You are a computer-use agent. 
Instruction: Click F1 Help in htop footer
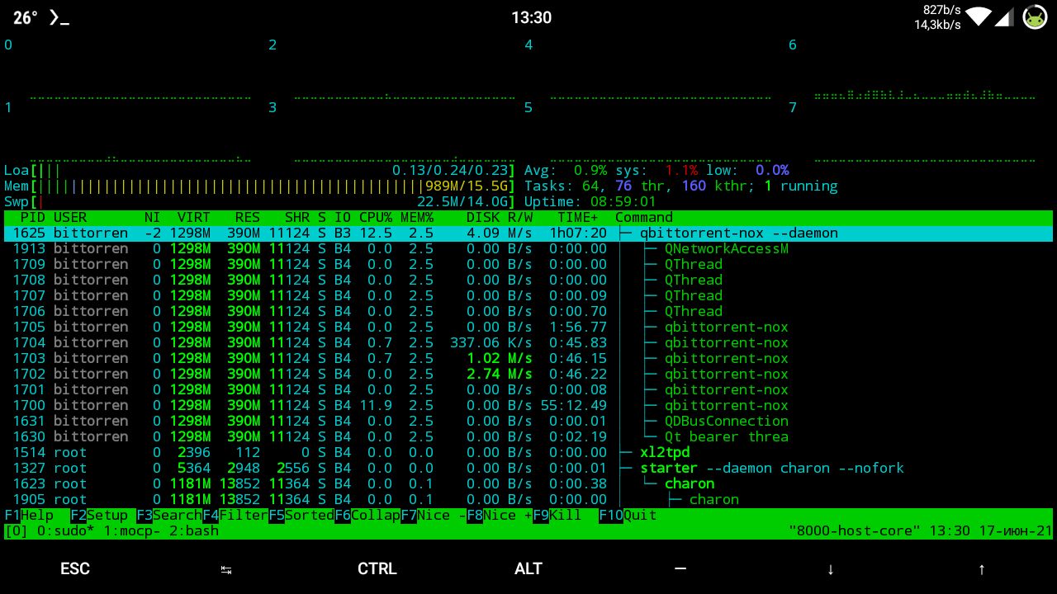click(29, 515)
